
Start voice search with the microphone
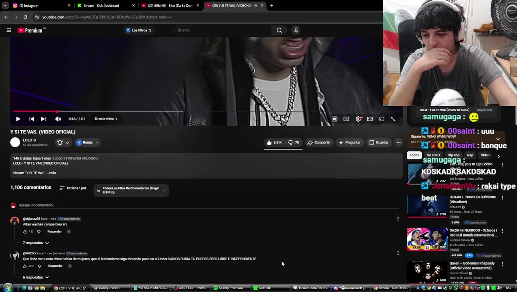(296, 30)
